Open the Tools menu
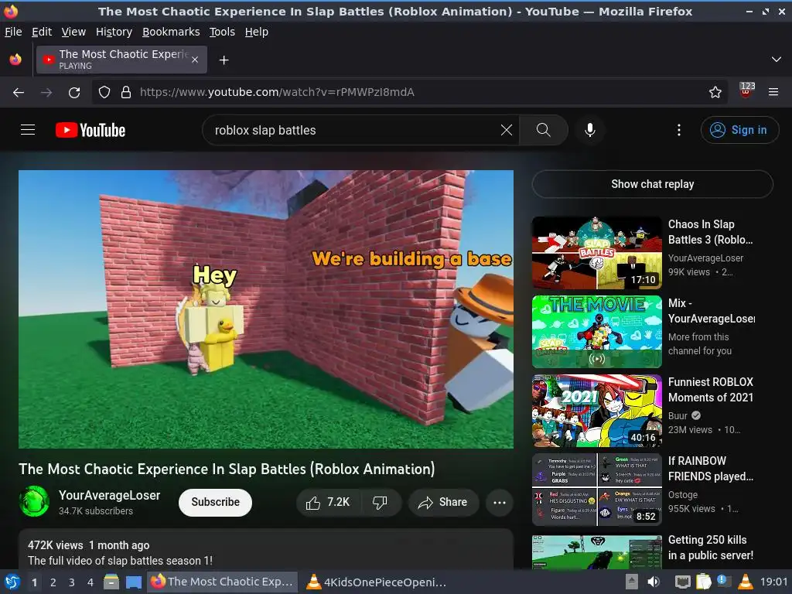 click(x=222, y=32)
